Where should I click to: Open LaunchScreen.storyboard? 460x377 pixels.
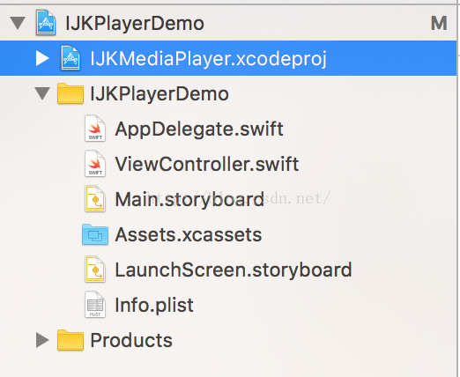(x=234, y=270)
